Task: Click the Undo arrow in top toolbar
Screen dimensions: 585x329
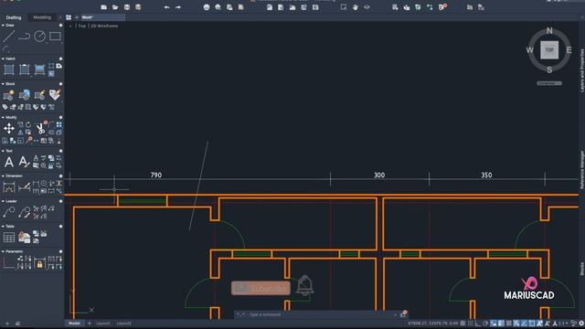Action: pos(166,7)
